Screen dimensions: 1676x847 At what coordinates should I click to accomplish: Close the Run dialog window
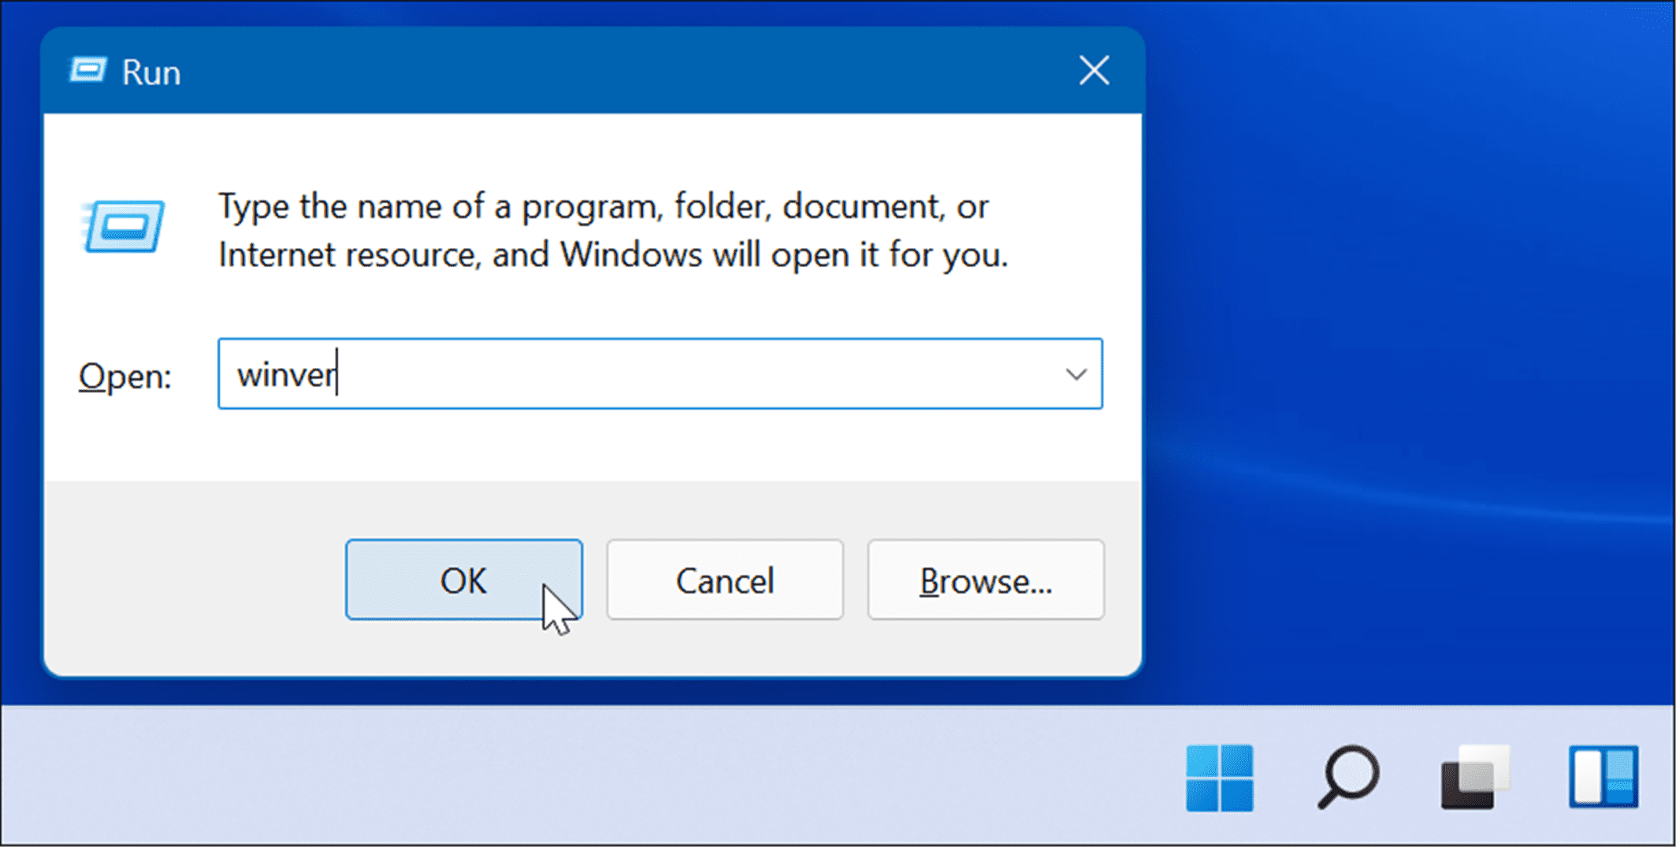click(1094, 70)
